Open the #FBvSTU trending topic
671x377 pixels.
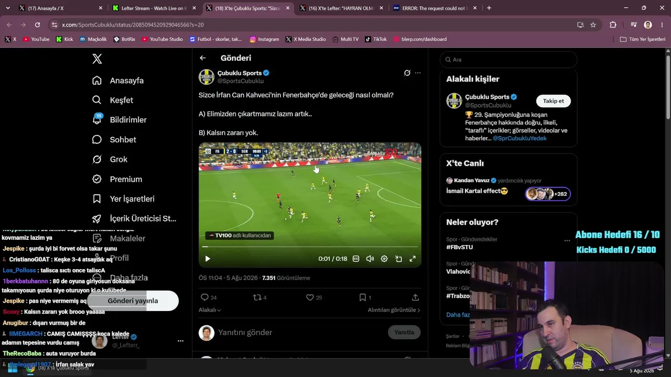459,247
